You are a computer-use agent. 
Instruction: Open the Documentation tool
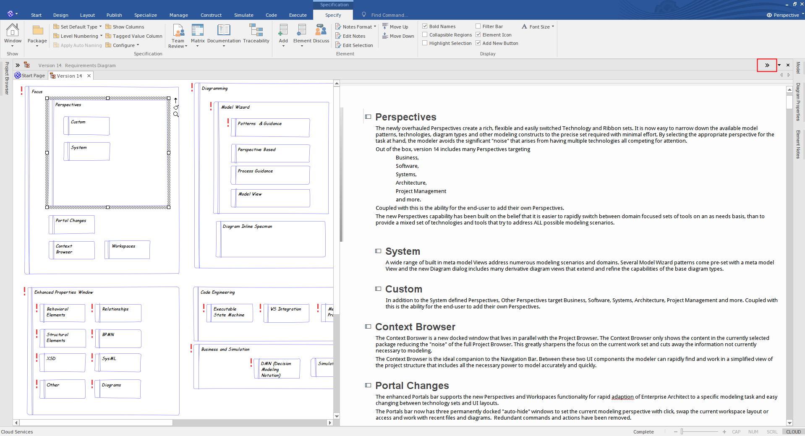pyautogui.click(x=224, y=35)
